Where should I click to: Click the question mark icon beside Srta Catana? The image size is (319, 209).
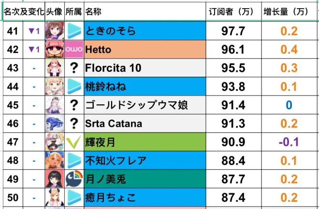(x=74, y=124)
